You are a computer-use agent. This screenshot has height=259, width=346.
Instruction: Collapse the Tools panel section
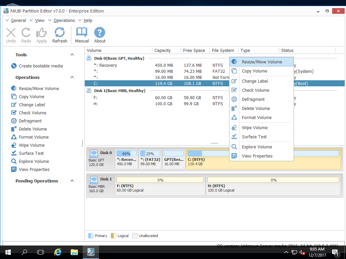click(x=72, y=55)
